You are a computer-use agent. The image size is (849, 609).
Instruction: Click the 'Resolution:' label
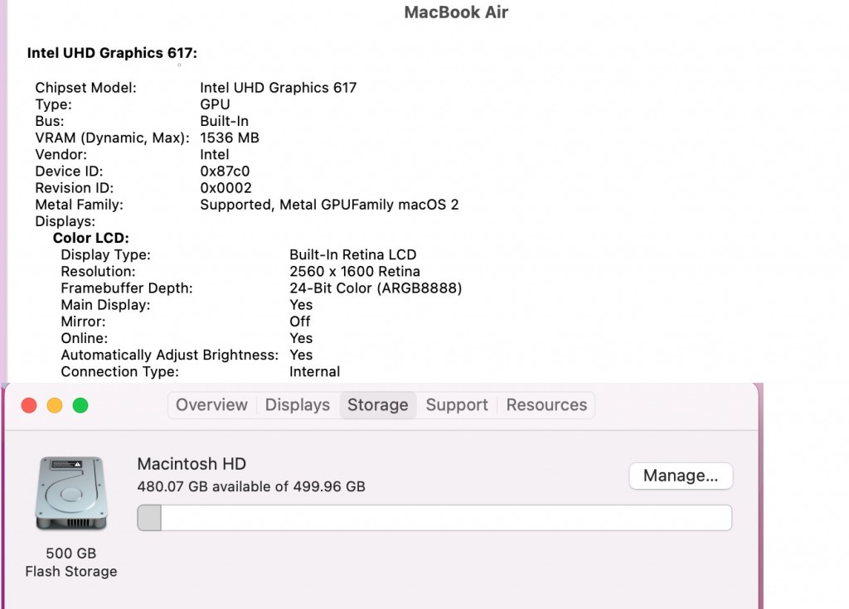(x=98, y=272)
